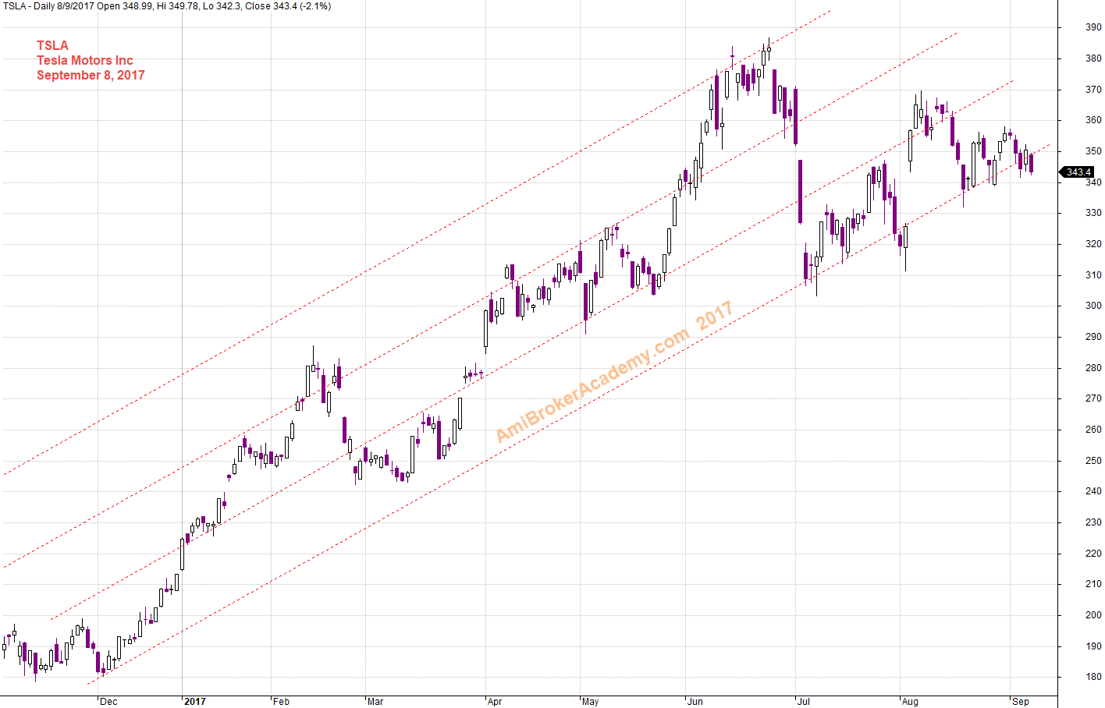Click the 'Dec' month label on time axis
1105x708 pixels.
pyautogui.click(x=108, y=702)
